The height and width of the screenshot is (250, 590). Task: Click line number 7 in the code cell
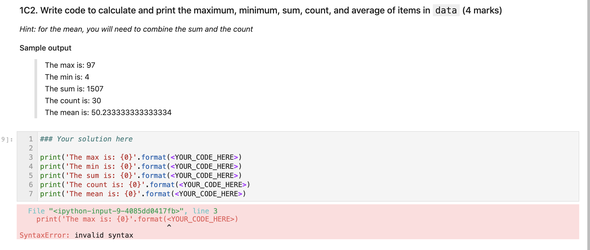(x=31, y=194)
